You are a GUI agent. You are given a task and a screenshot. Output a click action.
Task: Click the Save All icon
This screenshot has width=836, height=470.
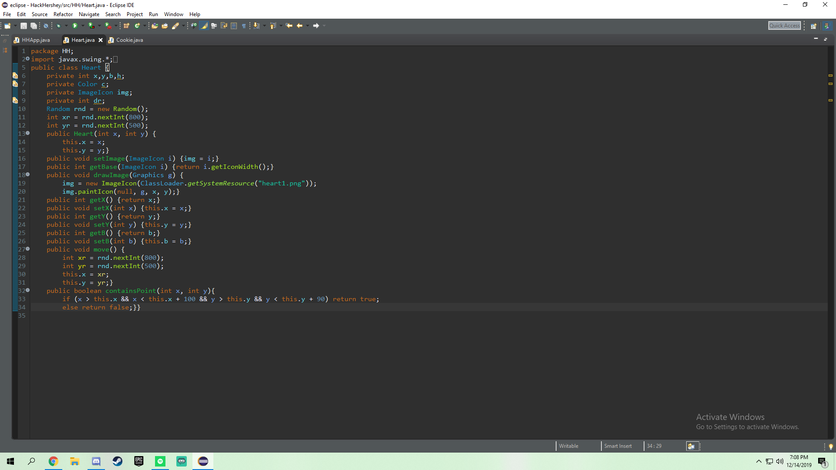pyautogui.click(x=34, y=26)
